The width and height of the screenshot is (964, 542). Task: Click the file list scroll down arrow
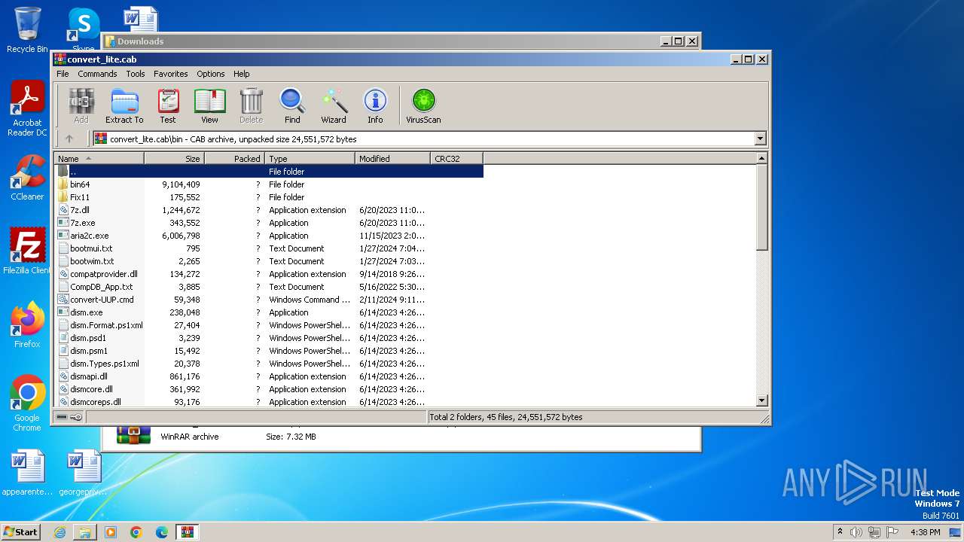click(x=761, y=400)
